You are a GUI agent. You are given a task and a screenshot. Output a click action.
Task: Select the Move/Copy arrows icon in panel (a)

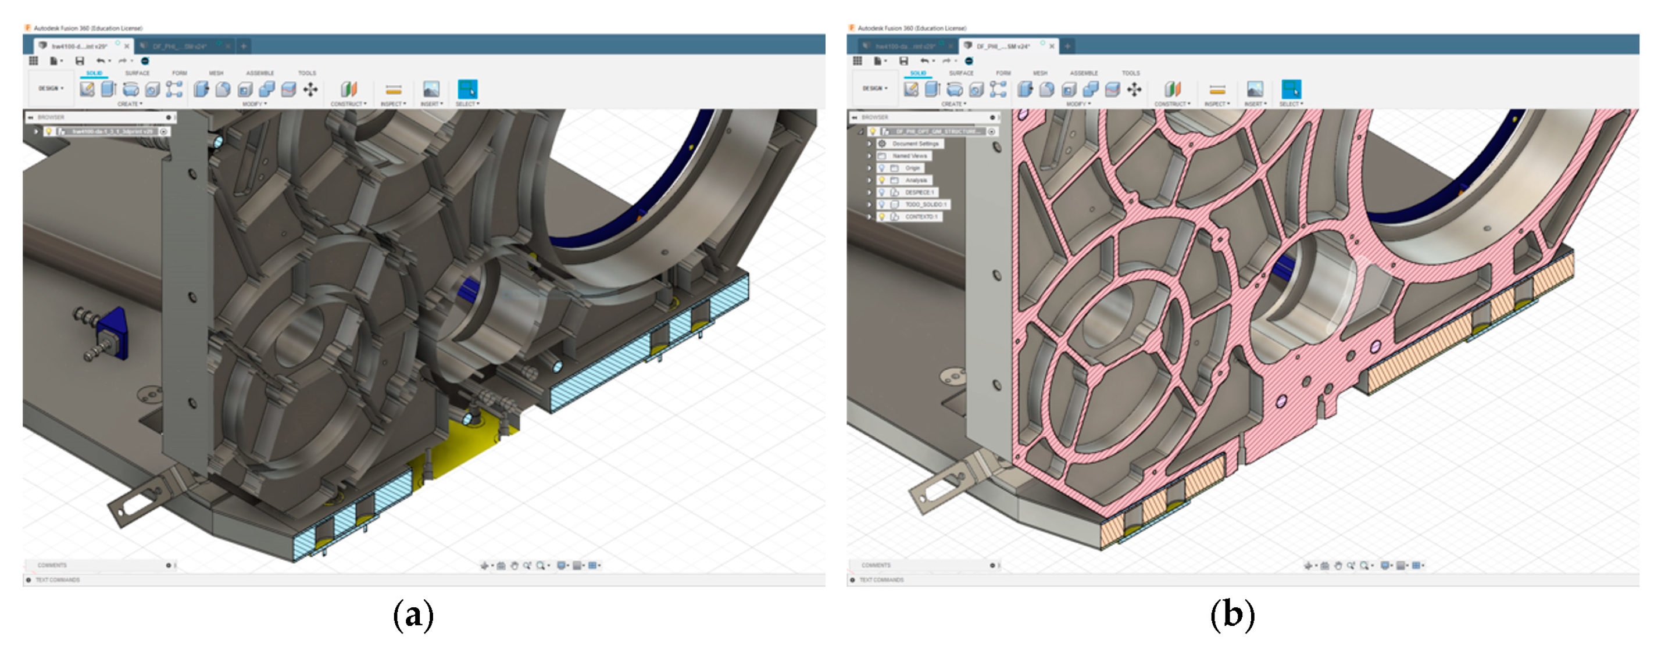310,89
